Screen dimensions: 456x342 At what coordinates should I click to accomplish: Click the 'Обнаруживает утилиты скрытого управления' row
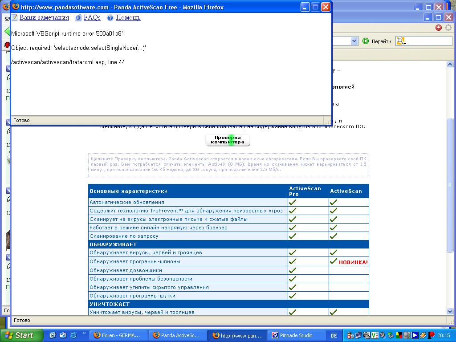click(149, 287)
